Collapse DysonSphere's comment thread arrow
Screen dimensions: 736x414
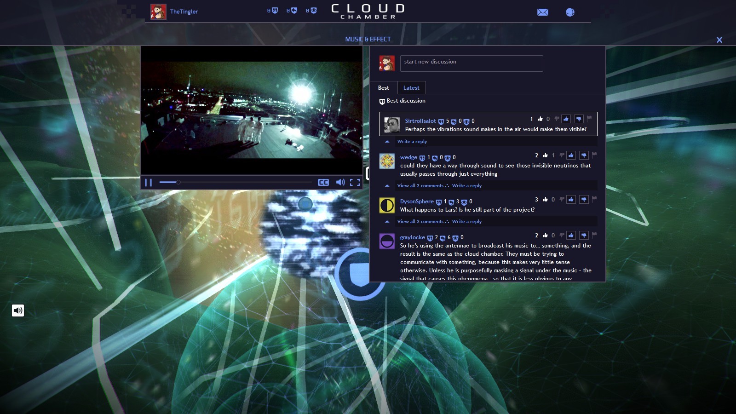pos(387,222)
